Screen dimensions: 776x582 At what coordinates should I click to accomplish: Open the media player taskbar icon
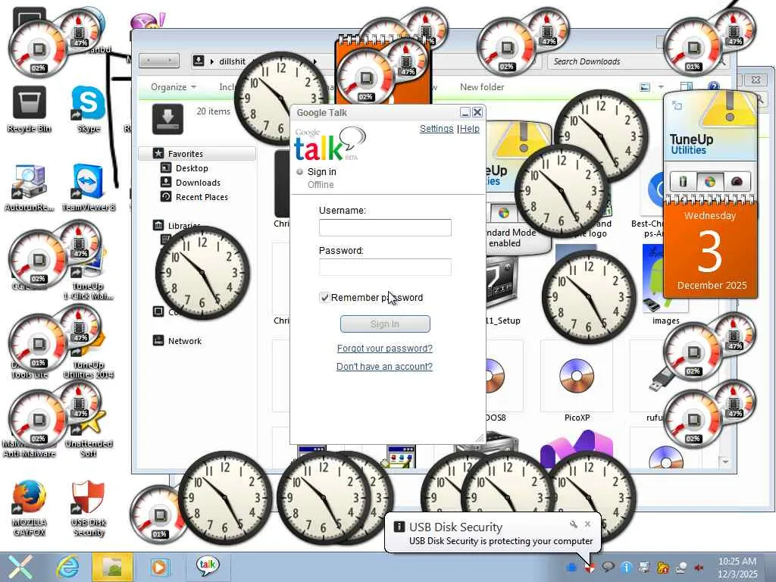coord(159,567)
